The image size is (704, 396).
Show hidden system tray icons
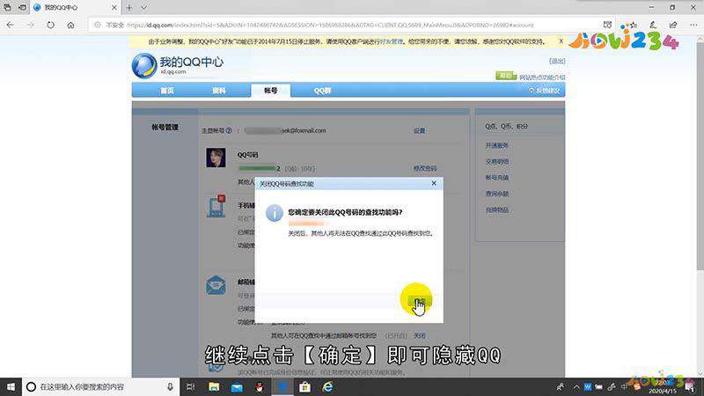(x=576, y=386)
